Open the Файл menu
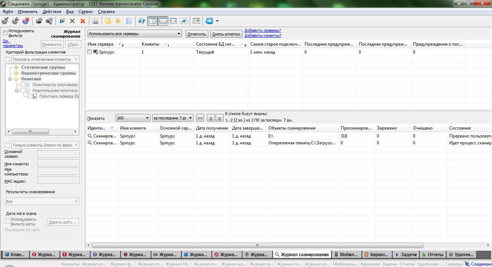492x267 pixels. click(x=8, y=12)
